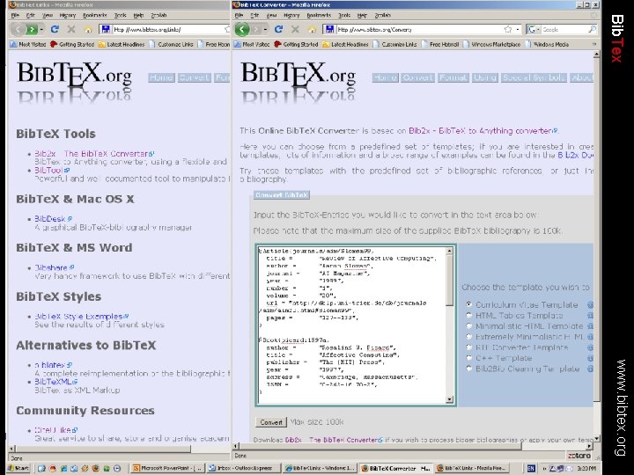Screen dimensions: 634x475
Task: Open Bib2x - BibTeX to Anything converter link
Action: pyautogui.click(x=480, y=130)
